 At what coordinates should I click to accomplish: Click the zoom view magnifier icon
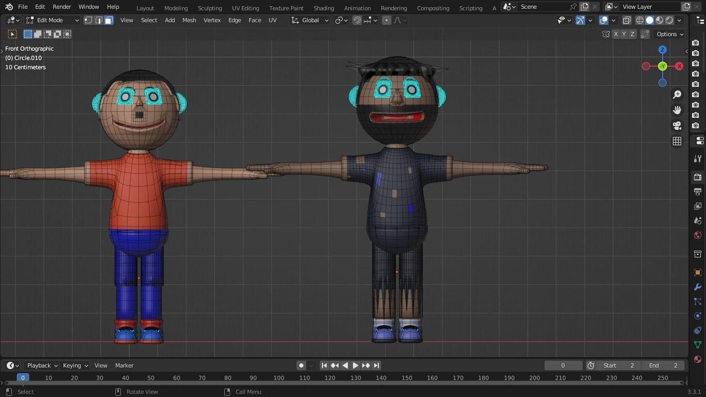click(677, 95)
